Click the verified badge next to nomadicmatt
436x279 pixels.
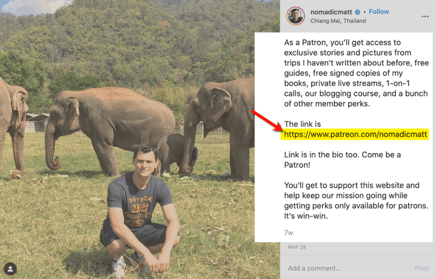click(x=358, y=12)
